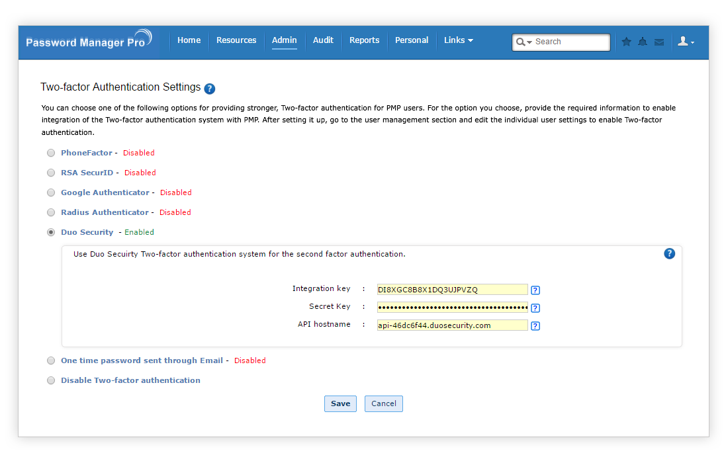Screen dimensions: 728x463
Task: Choose Disable Two-factor authentication radio
Action: 51,380
